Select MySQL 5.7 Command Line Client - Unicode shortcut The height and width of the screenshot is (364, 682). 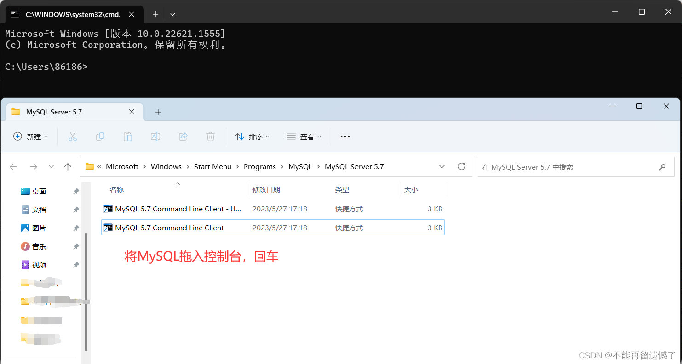(273, 209)
